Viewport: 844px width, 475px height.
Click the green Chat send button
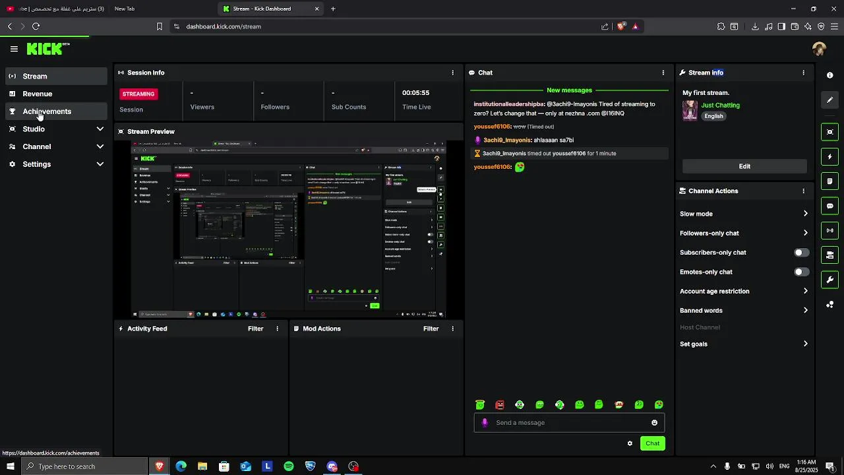tap(652, 443)
